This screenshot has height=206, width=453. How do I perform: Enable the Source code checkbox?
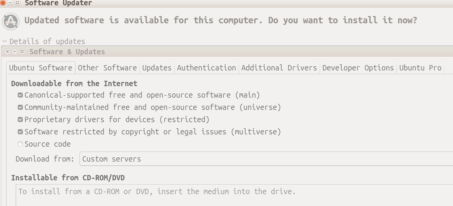[20, 144]
